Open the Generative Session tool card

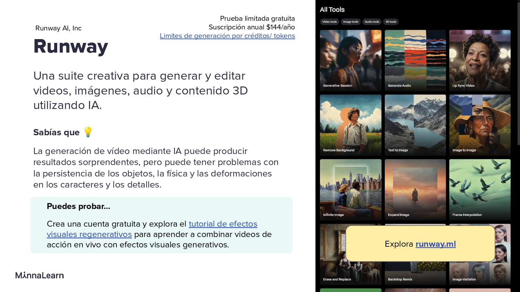(x=350, y=61)
